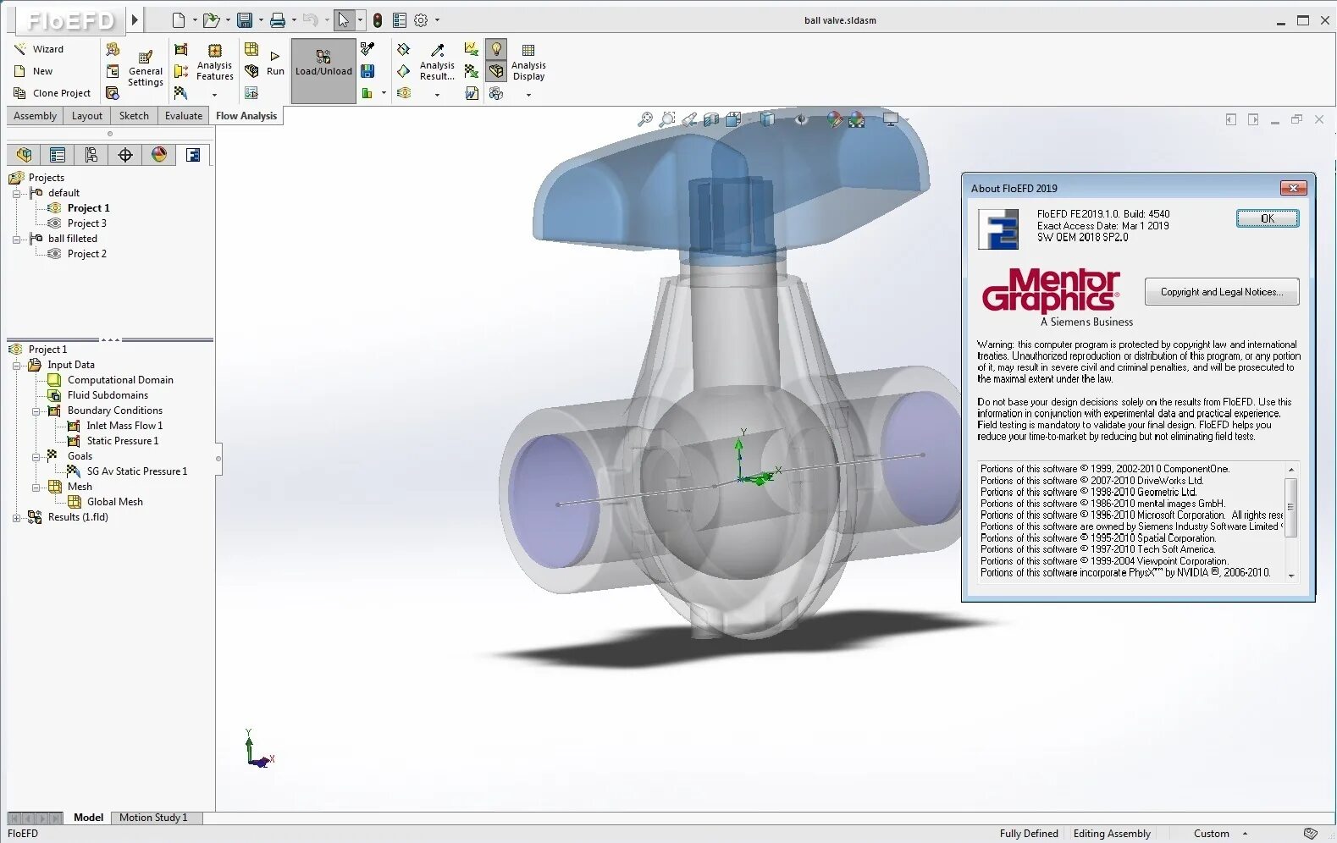Click the New document icon

179,20
